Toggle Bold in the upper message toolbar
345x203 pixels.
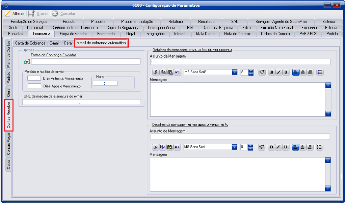[272, 72]
